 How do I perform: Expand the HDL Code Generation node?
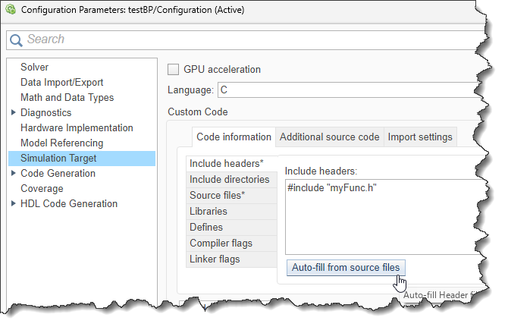pyautogui.click(x=14, y=204)
